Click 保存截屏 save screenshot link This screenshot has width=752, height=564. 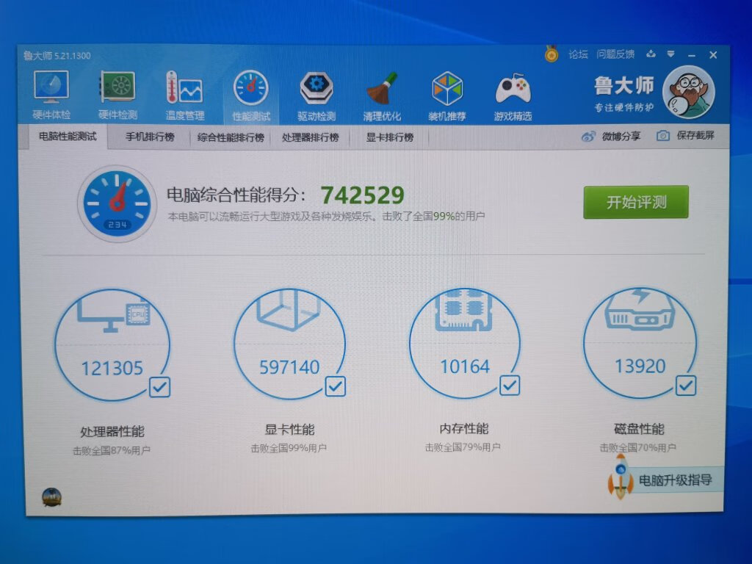tap(695, 136)
